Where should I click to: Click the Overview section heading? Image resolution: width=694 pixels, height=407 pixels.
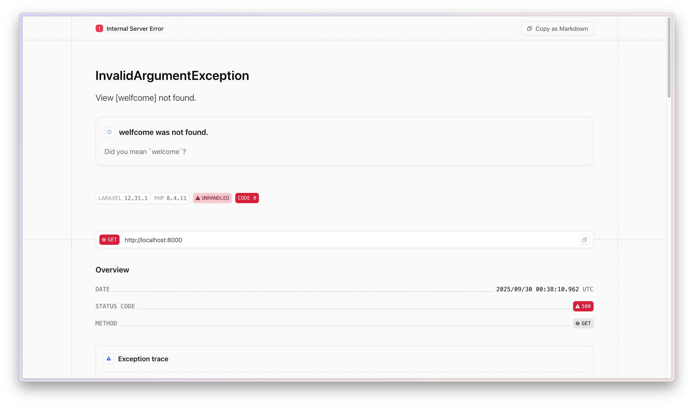112,270
